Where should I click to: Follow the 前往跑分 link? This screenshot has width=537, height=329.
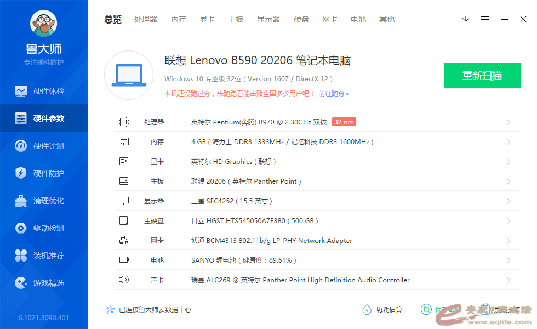(333, 94)
